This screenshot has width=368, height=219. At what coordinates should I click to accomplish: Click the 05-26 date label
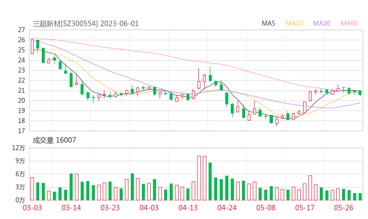click(344, 208)
